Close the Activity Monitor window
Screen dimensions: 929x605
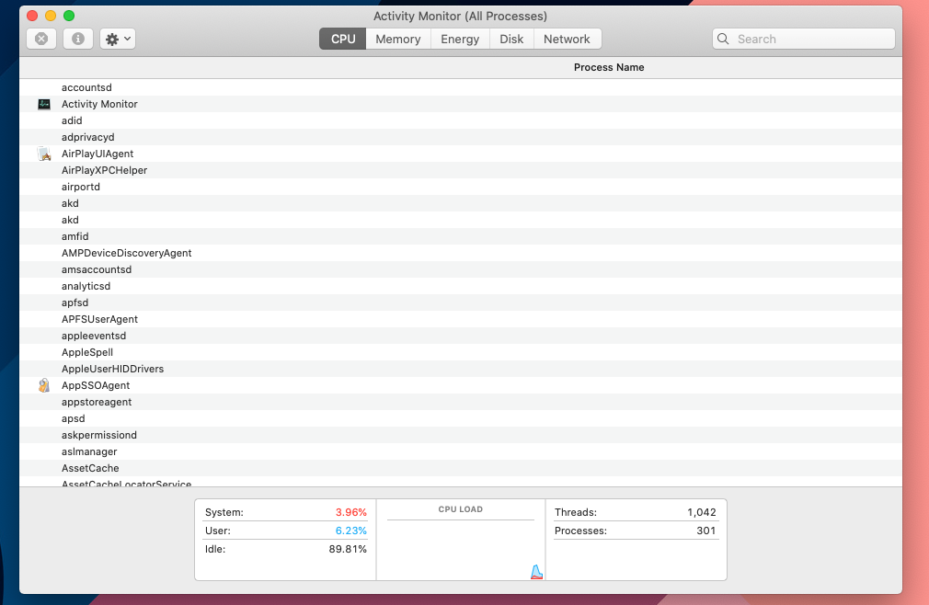pyautogui.click(x=32, y=16)
